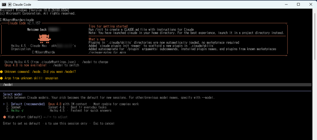Screen dimensions: 317x140
Task: Click the 'Select model' heading
Action: pos(13,94)
